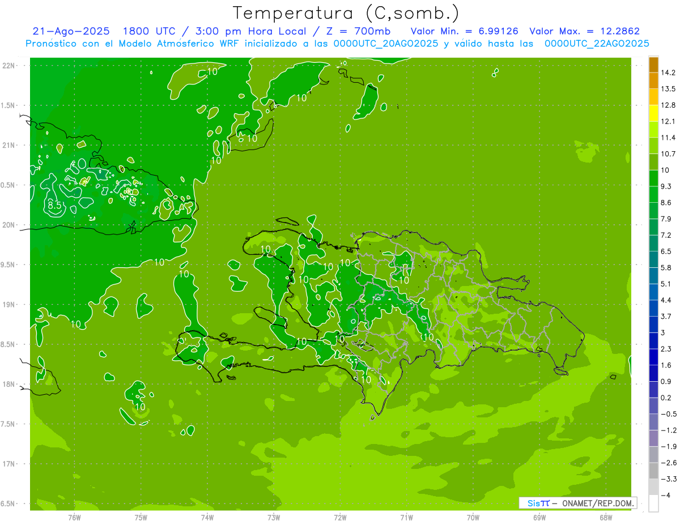
Task: Click the "20N" latitude label
Action: click(8, 225)
